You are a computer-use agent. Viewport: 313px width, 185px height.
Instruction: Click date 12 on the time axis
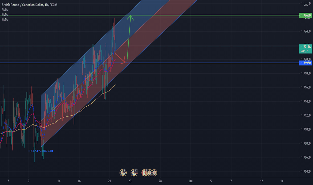tap(262, 181)
